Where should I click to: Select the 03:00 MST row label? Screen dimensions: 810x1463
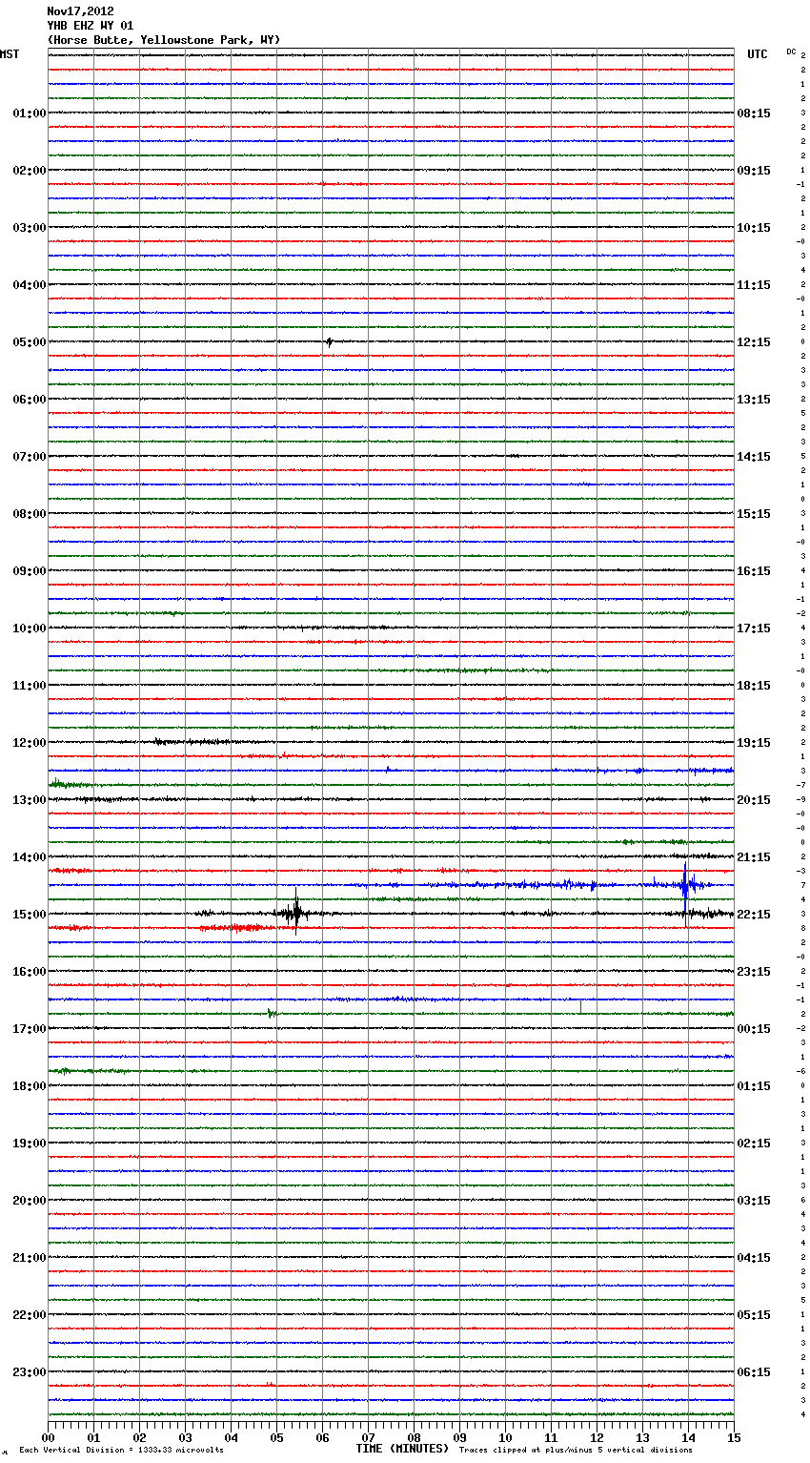point(30,228)
